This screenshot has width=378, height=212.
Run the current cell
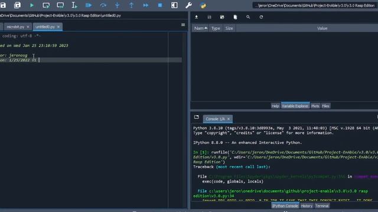pos(46,5)
